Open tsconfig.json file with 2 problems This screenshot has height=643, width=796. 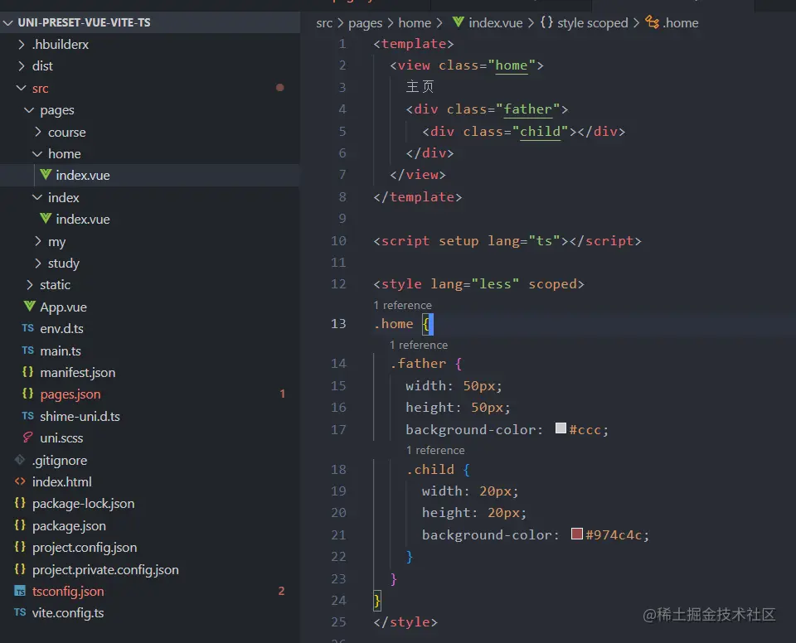coord(150,592)
